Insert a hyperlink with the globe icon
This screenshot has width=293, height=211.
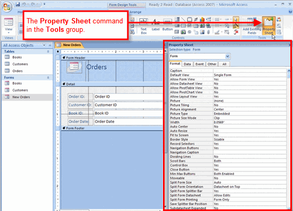coord(208,26)
